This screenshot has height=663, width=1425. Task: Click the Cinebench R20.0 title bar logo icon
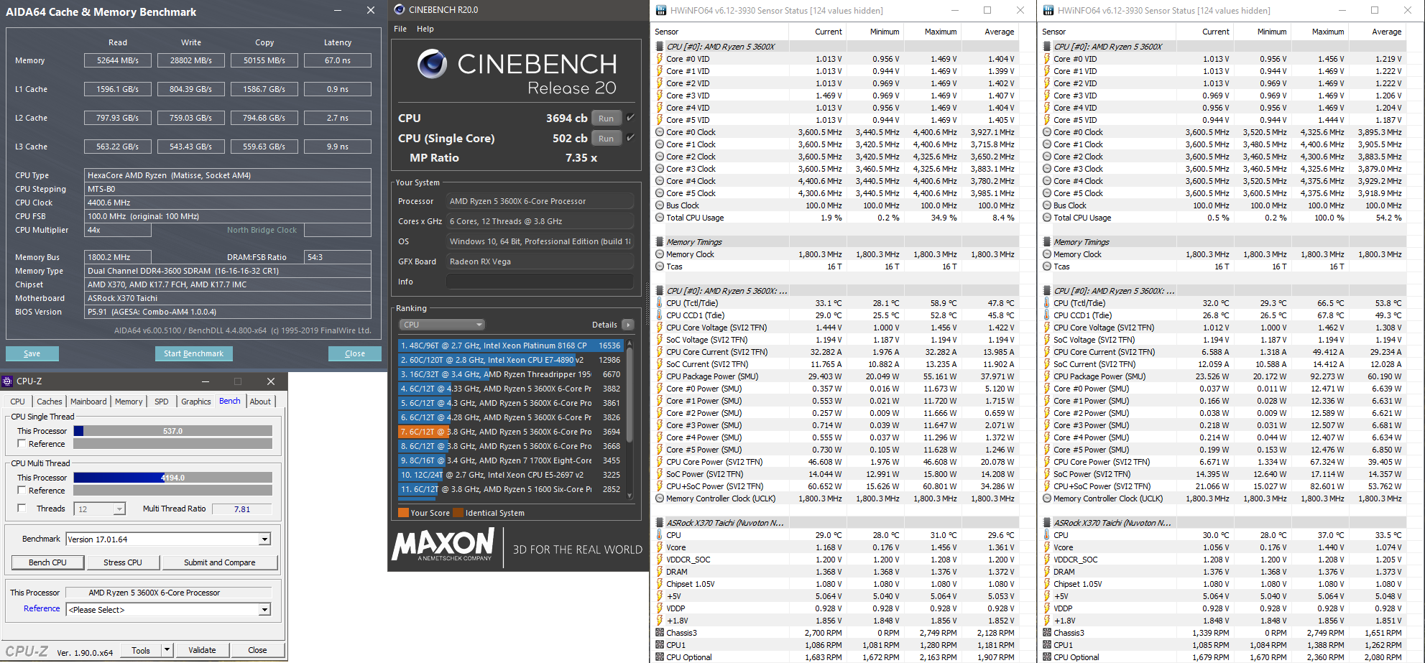click(400, 9)
